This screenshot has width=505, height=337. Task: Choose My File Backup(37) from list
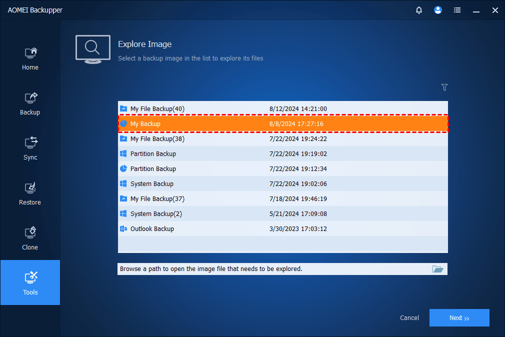[157, 199]
